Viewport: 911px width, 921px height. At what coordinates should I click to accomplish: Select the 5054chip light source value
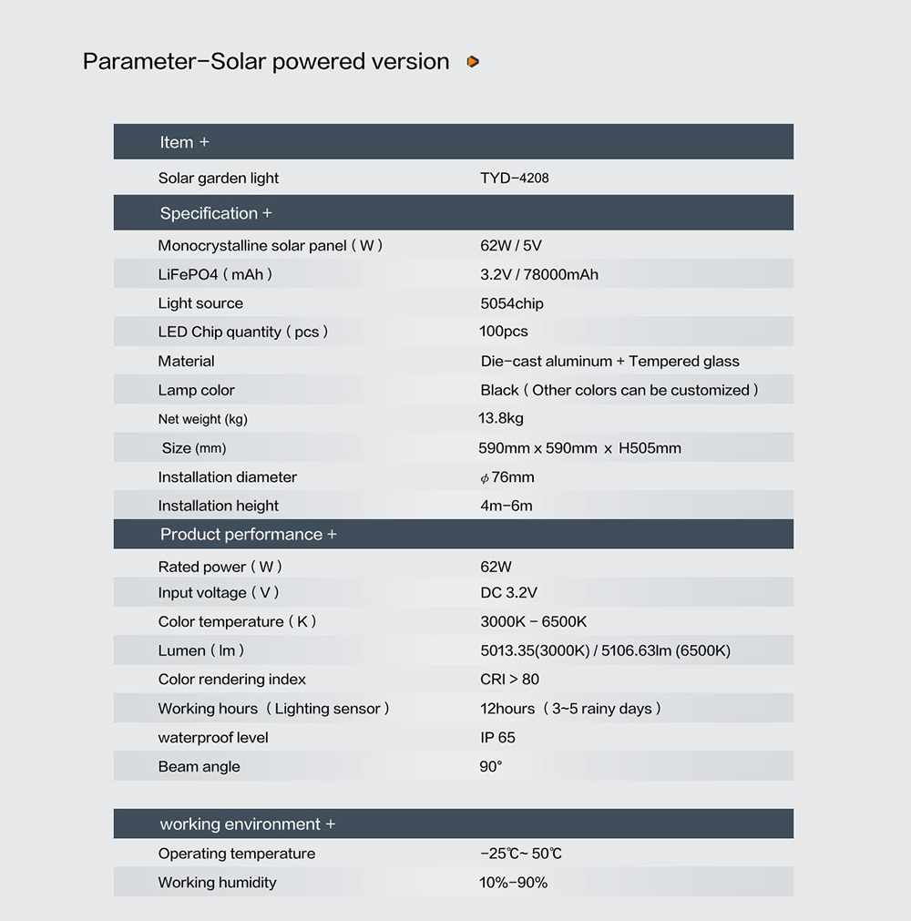coord(512,303)
